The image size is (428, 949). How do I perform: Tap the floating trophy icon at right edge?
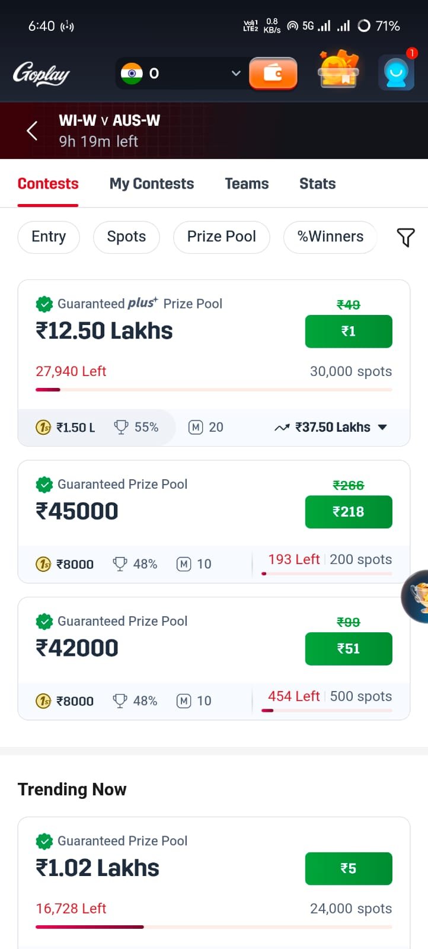click(x=417, y=596)
